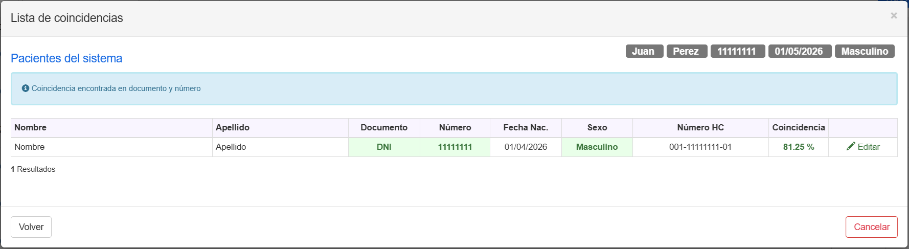This screenshot has height=249, width=909.
Task: Click the Fecha Nac. column header
Action: click(526, 128)
